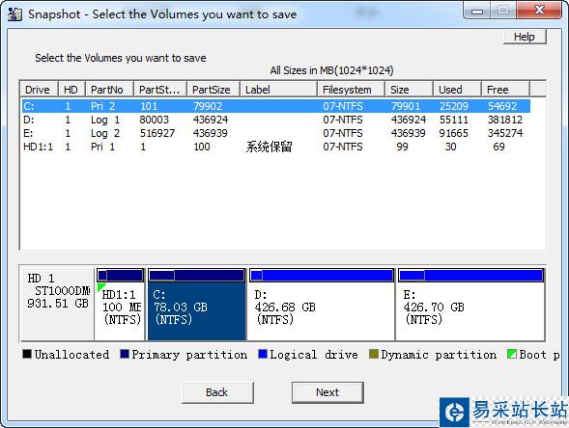Click Used value 55111
The height and width of the screenshot is (428, 569).
pyautogui.click(x=454, y=120)
